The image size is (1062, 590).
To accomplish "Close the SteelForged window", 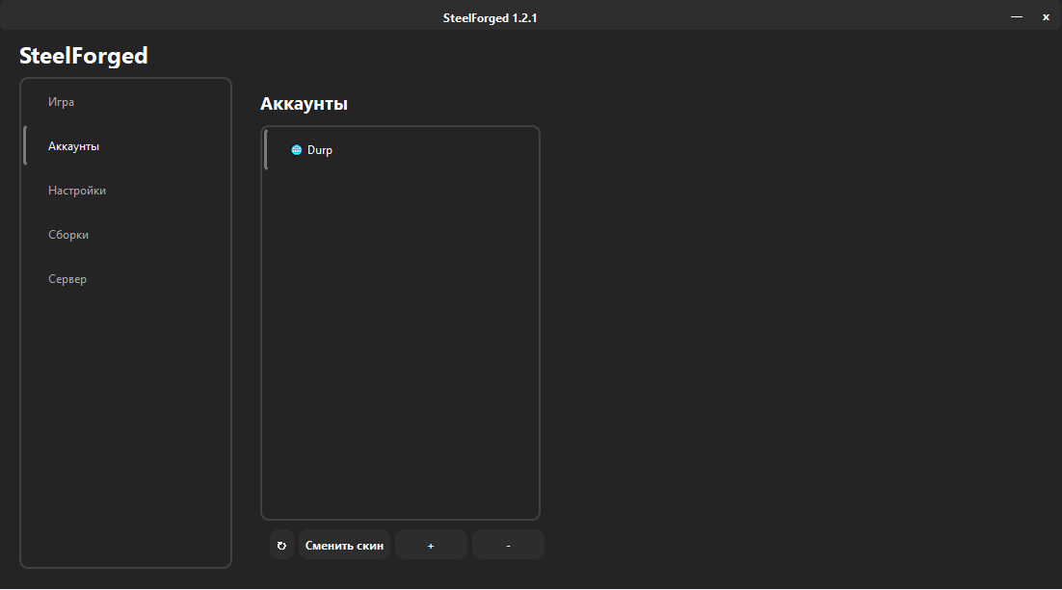I will point(1046,17).
